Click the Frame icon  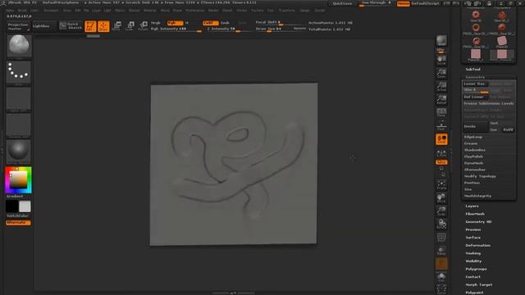(441, 185)
